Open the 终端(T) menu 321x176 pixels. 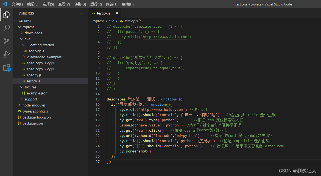pos(112,4)
